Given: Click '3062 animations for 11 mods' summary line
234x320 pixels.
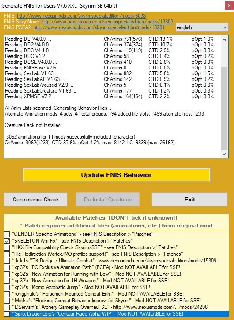Looking at the screenshot, I should click(71, 136).
